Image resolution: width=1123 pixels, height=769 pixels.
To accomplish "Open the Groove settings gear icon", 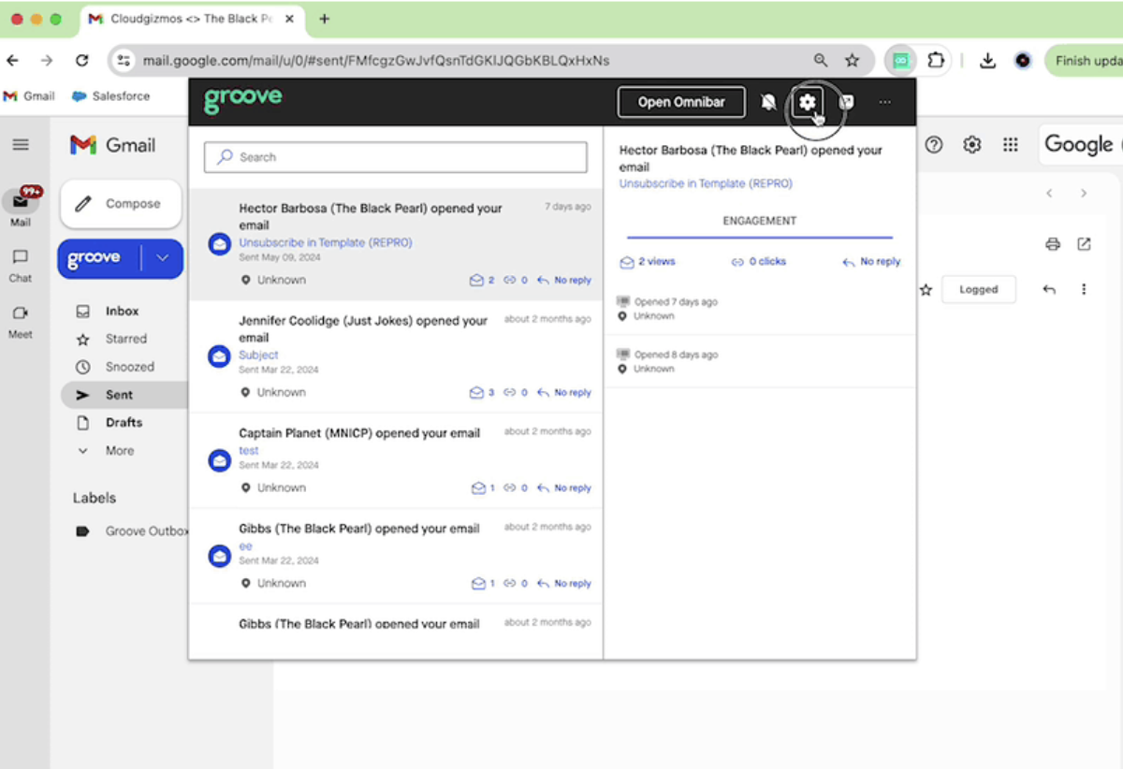I will [x=808, y=102].
